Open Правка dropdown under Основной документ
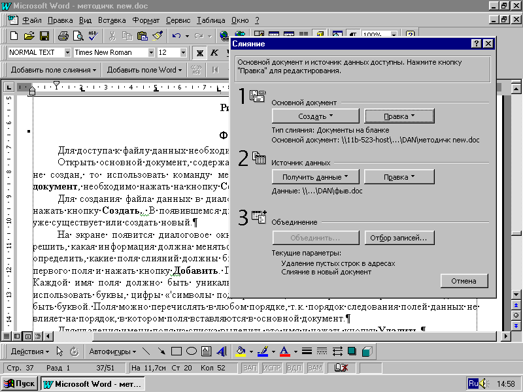 point(399,116)
